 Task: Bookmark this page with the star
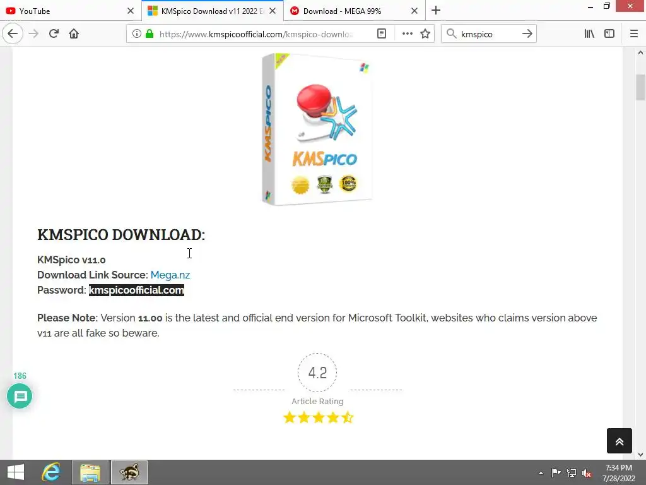[x=425, y=34]
